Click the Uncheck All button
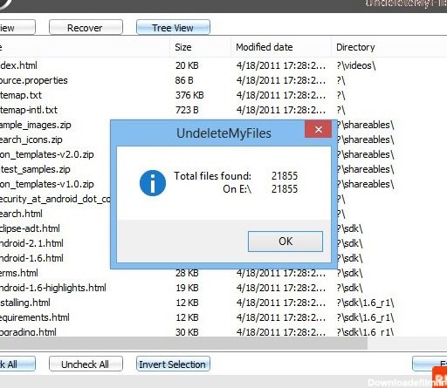This screenshot has height=388, width=447. (x=86, y=364)
